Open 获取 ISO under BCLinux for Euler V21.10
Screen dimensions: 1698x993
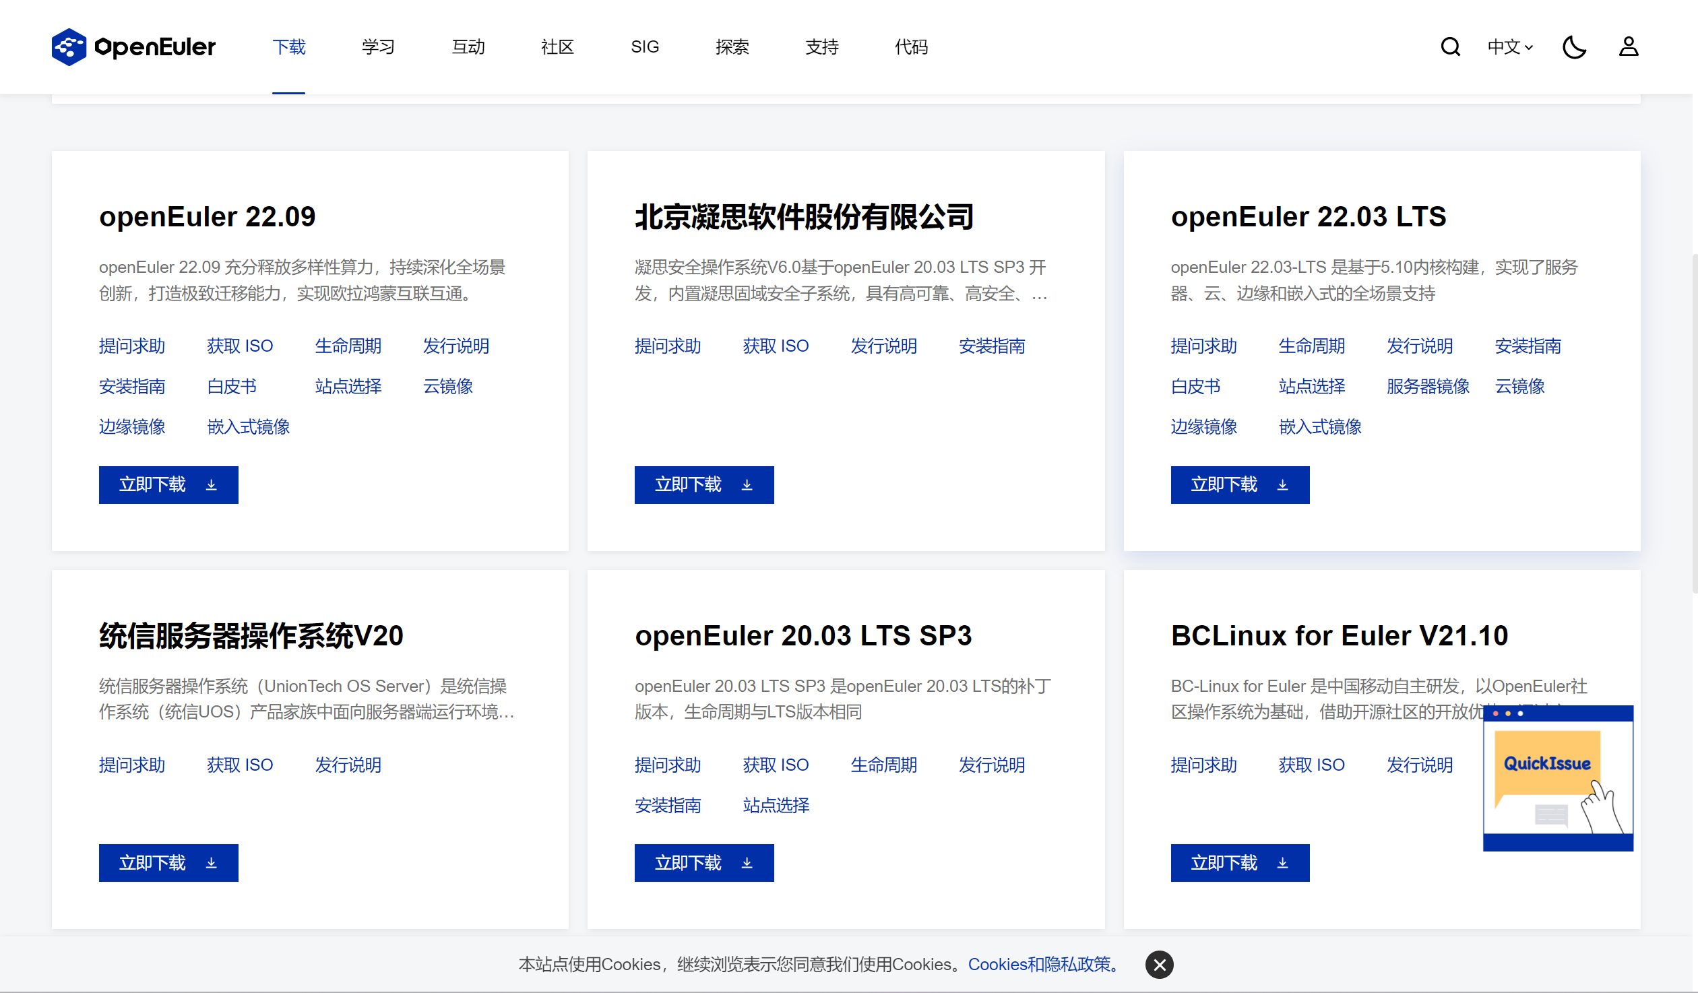[1312, 765]
